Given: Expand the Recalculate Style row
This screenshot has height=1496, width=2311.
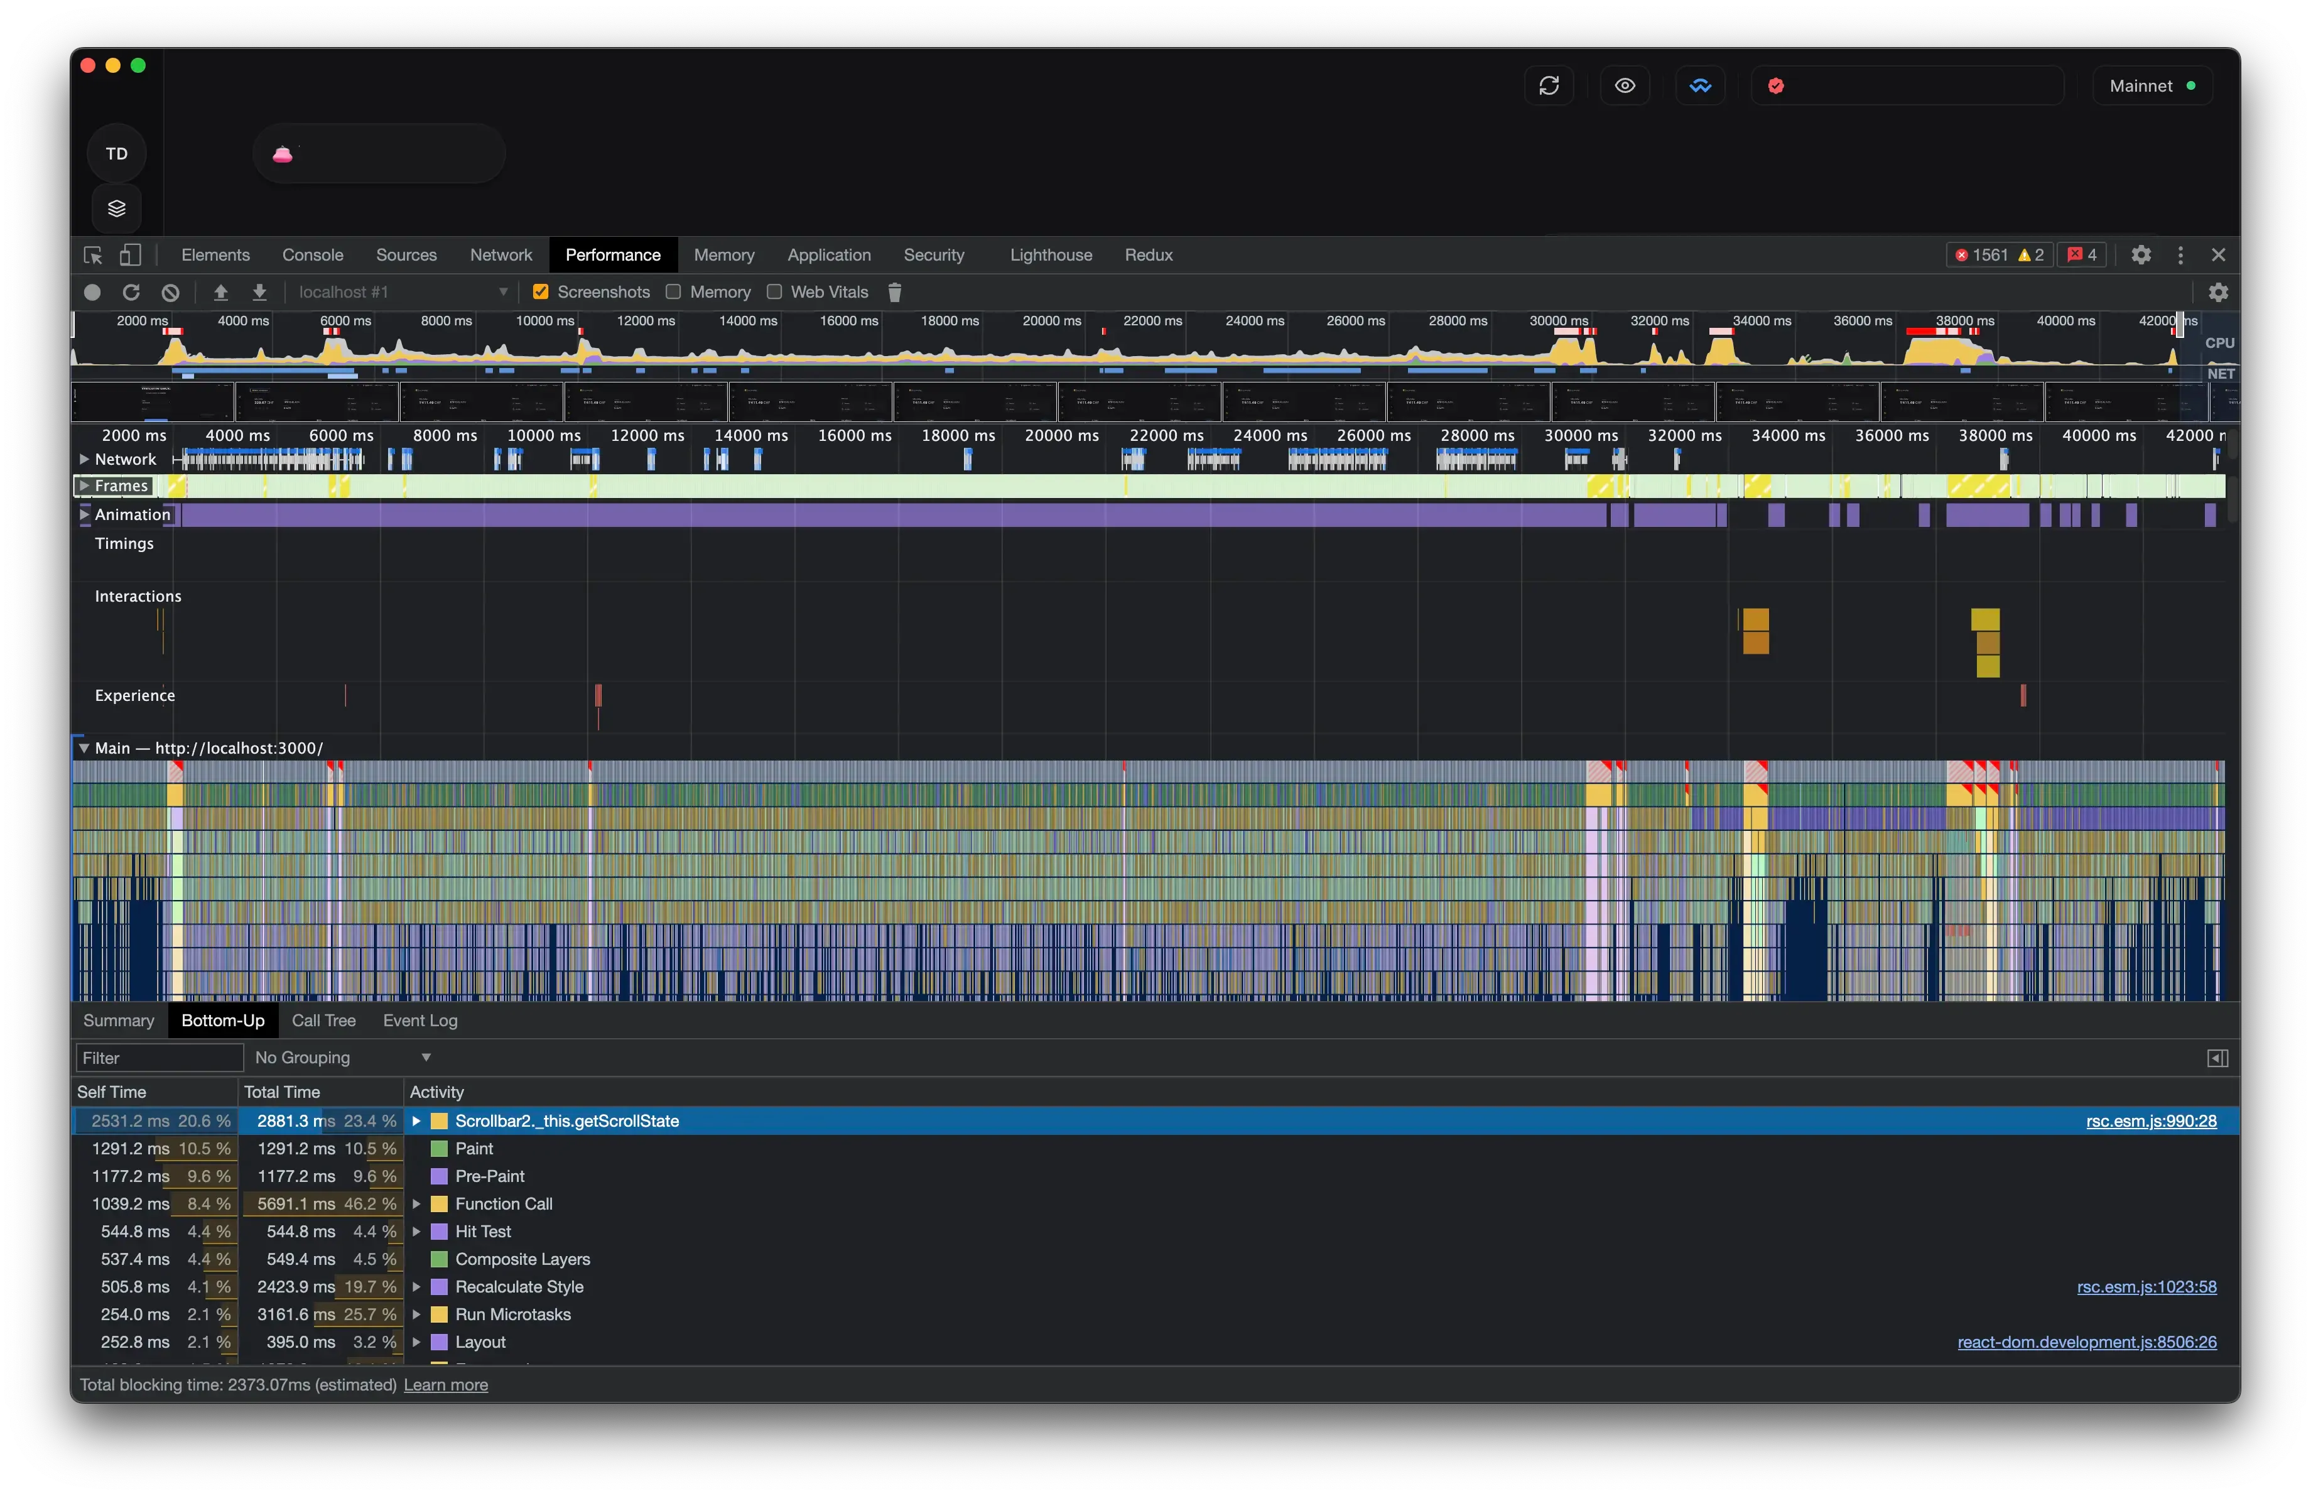Looking at the screenshot, I should pos(416,1287).
